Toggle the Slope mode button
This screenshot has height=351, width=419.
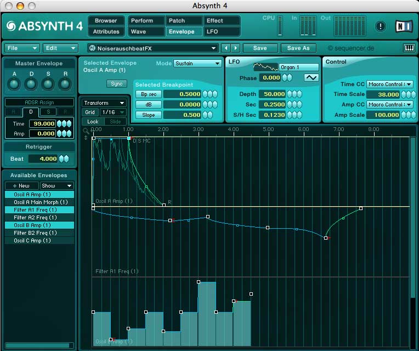pyautogui.click(x=149, y=115)
